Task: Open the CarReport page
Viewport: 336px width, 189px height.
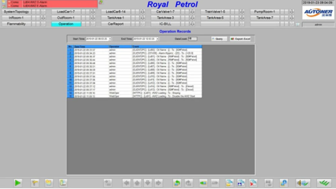Action: pyautogui.click(x=116, y=24)
